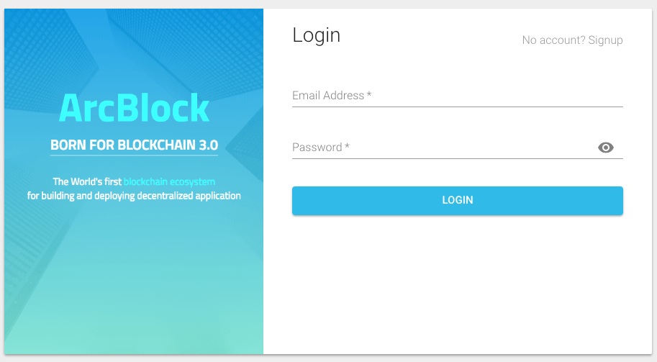Image resolution: width=657 pixels, height=362 pixels.
Task: Click the highlighted 'blockchain ecosystem' text
Action: click(x=169, y=181)
